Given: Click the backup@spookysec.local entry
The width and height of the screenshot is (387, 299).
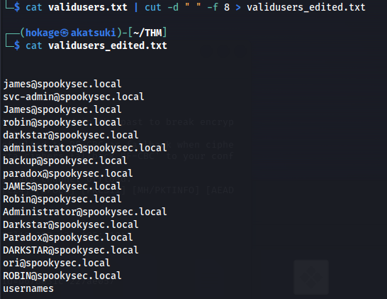Looking at the screenshot, I should pos(65,161).
